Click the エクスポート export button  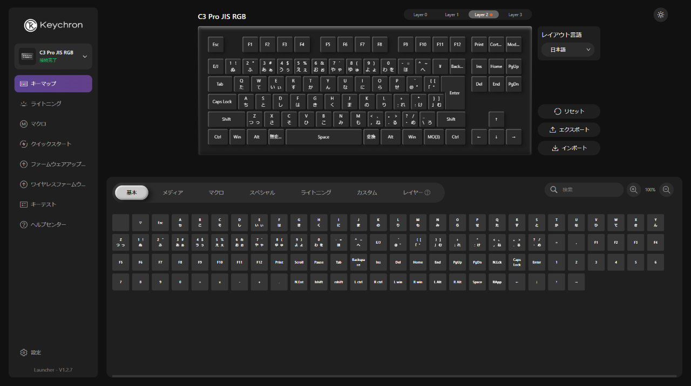[569, 129]
